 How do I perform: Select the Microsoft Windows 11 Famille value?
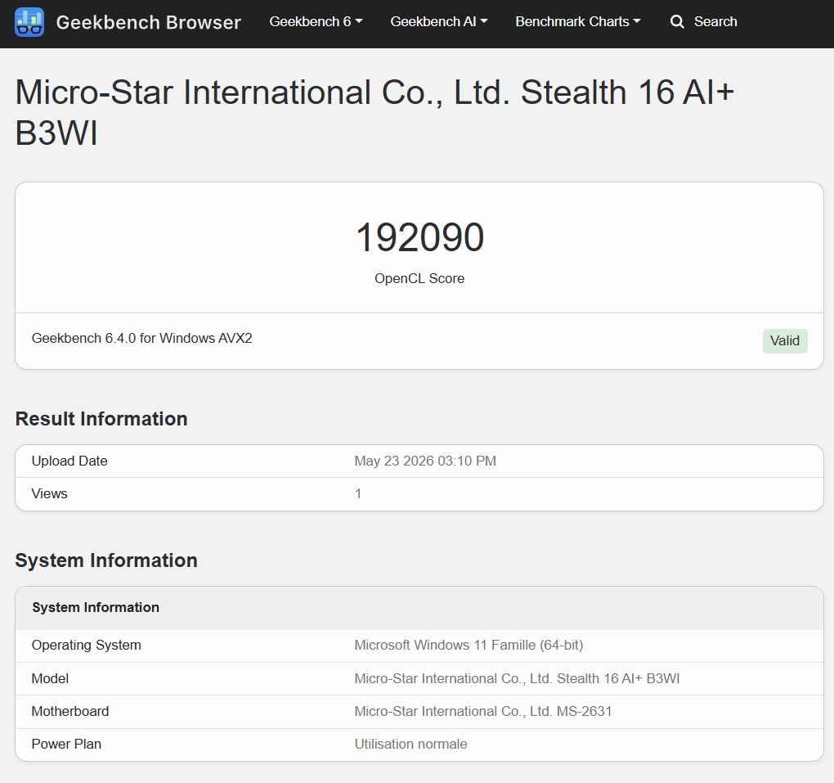pyautogui.click(x=469, y=646)
